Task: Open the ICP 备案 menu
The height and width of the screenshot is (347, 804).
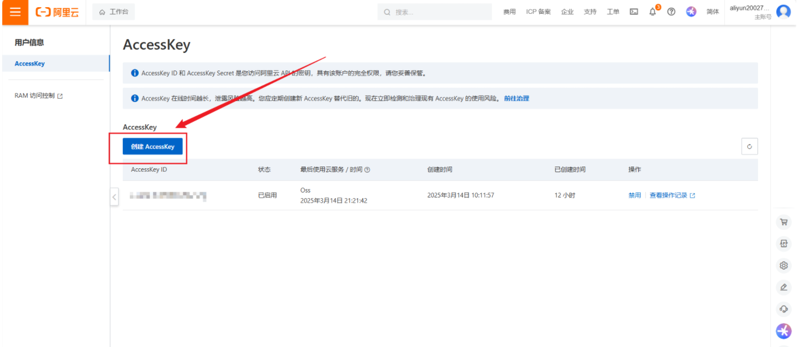Action: (538, 12)
